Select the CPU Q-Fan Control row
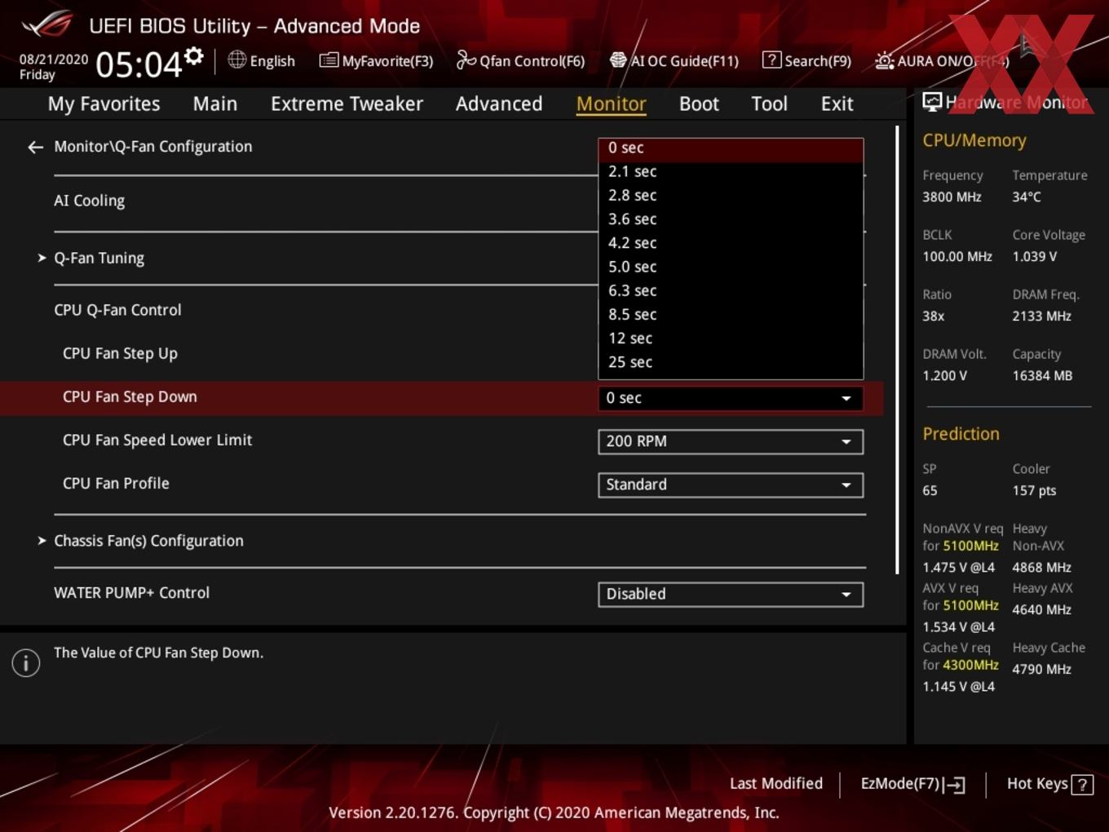This screenshot has width=1109, height=832. (x=117, y=310)
